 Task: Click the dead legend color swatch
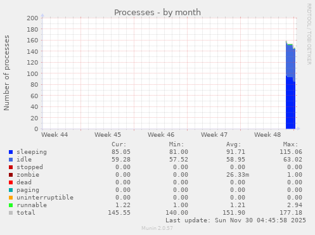[x=11, y=182]
